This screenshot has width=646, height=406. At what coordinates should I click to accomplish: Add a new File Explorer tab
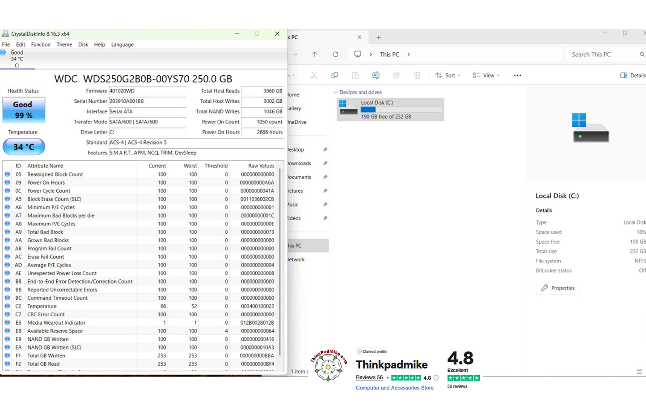tap(379, 37)
